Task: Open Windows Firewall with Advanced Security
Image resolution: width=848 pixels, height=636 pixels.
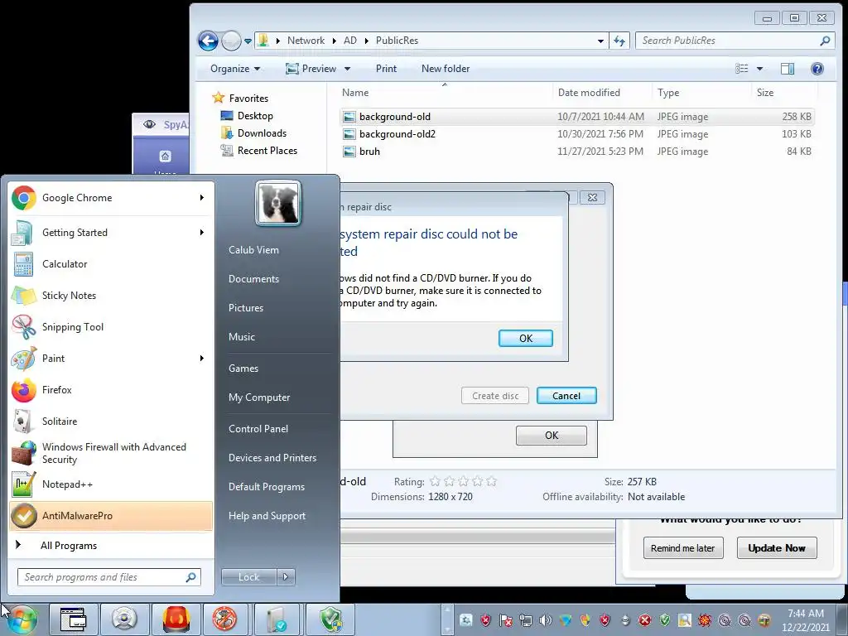Action: point(111,453)
